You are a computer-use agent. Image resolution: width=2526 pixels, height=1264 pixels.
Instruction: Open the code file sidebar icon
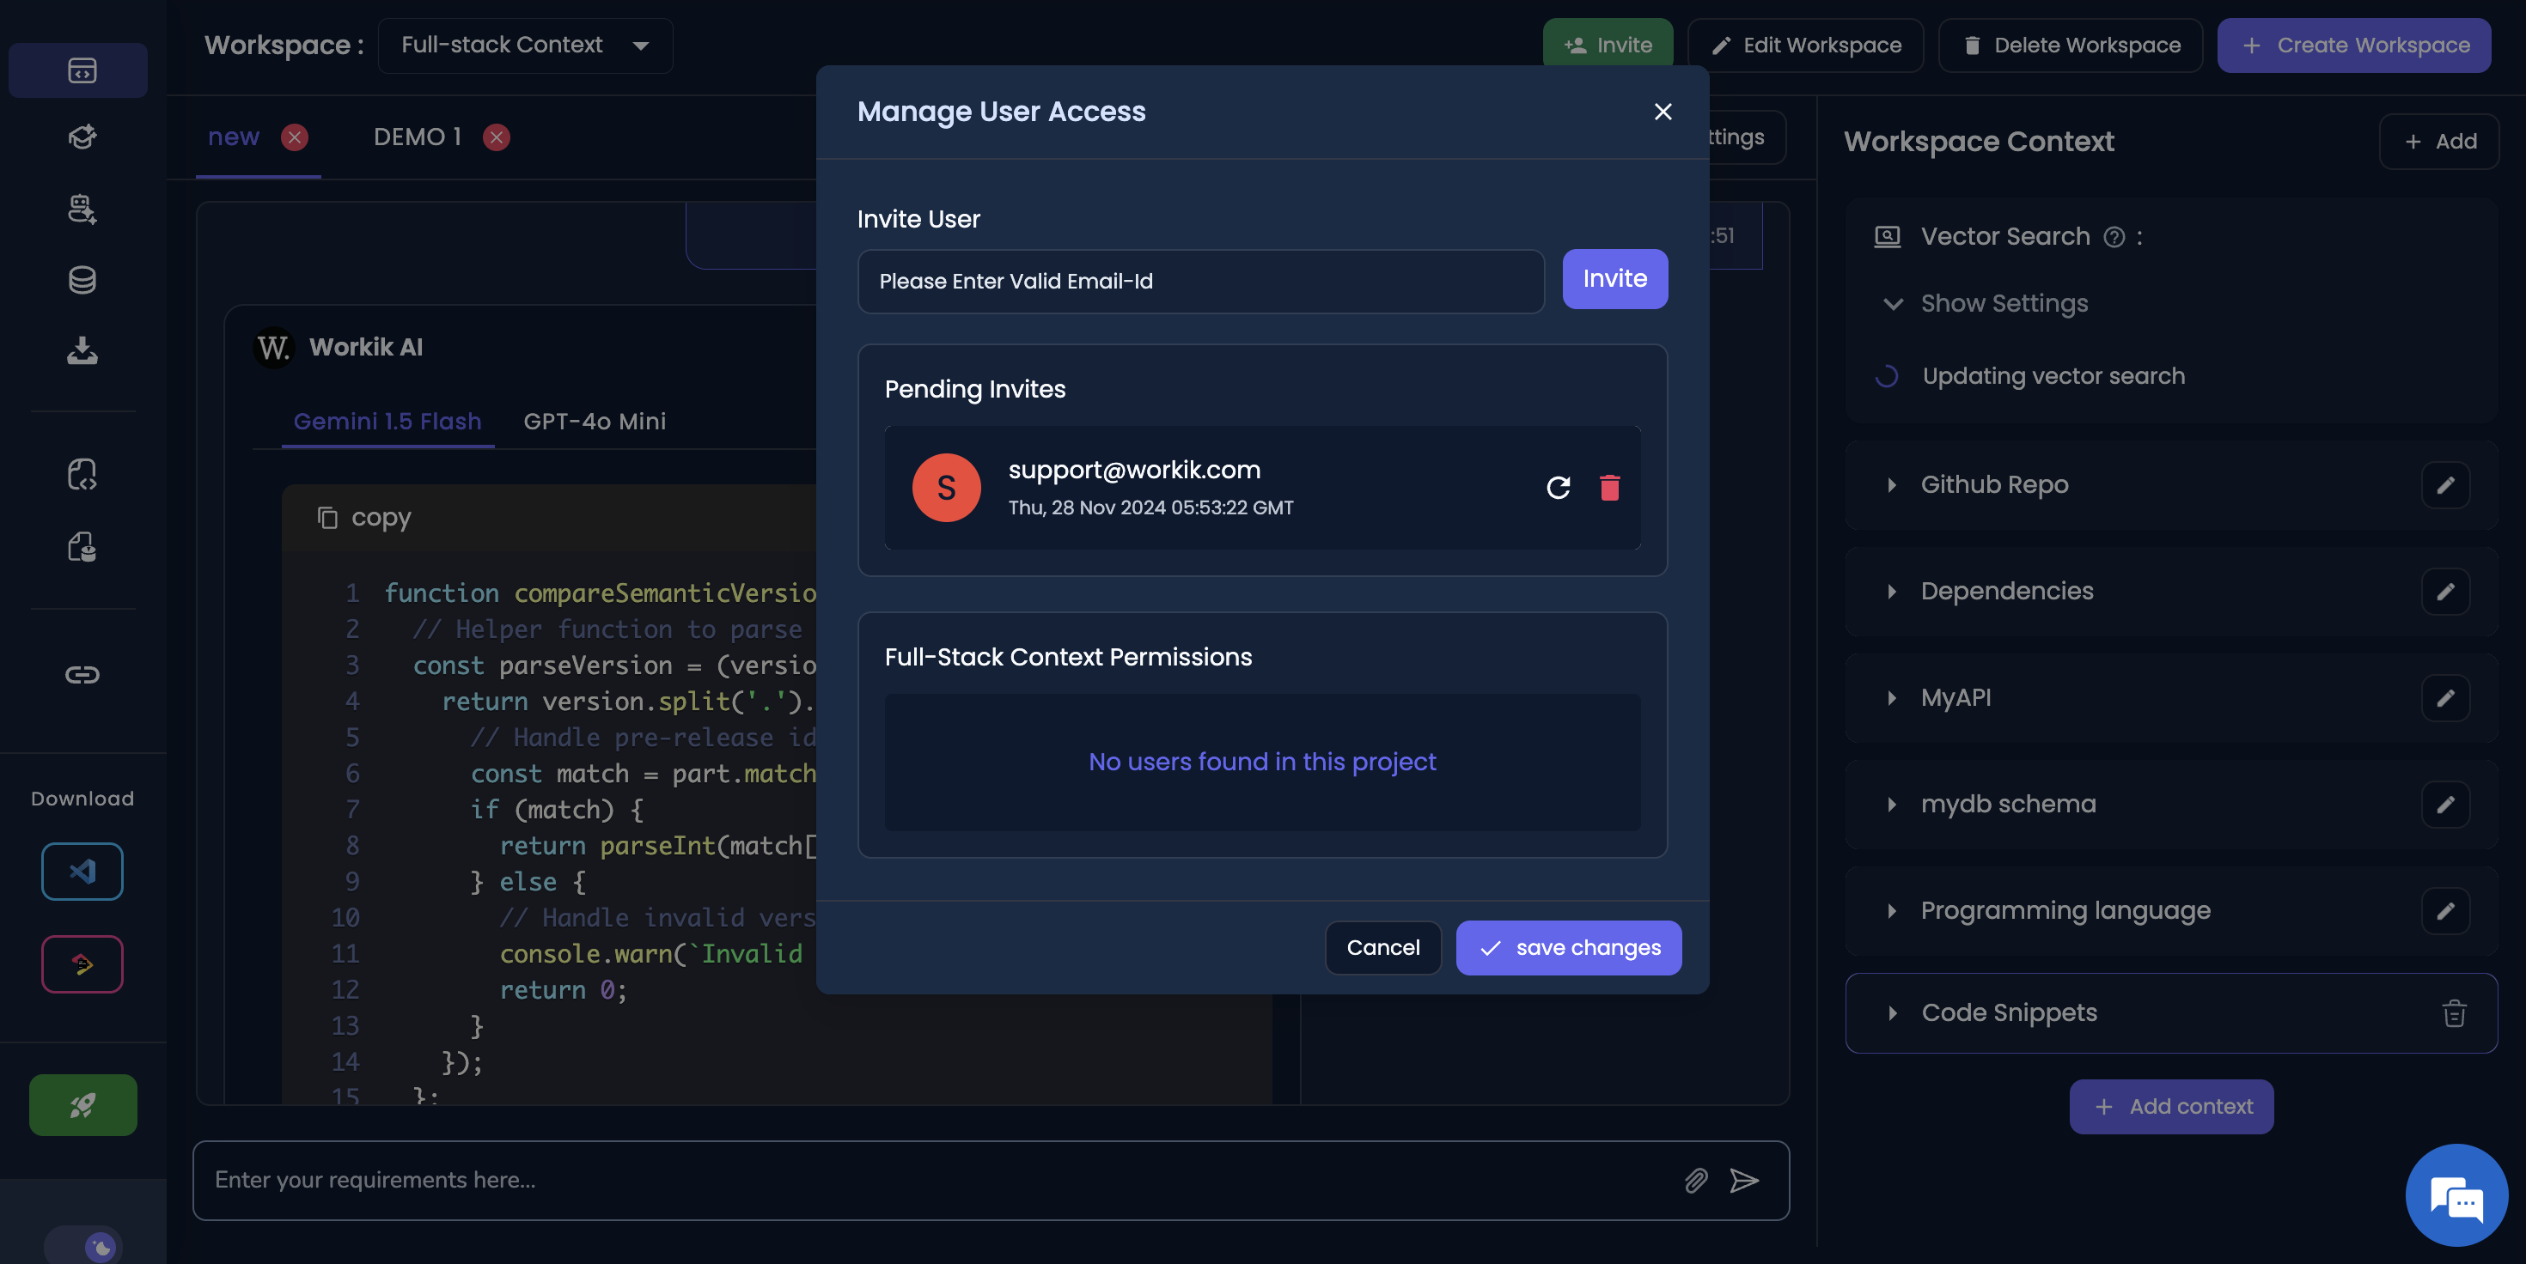pyautogui.click(x=82, y=475)
